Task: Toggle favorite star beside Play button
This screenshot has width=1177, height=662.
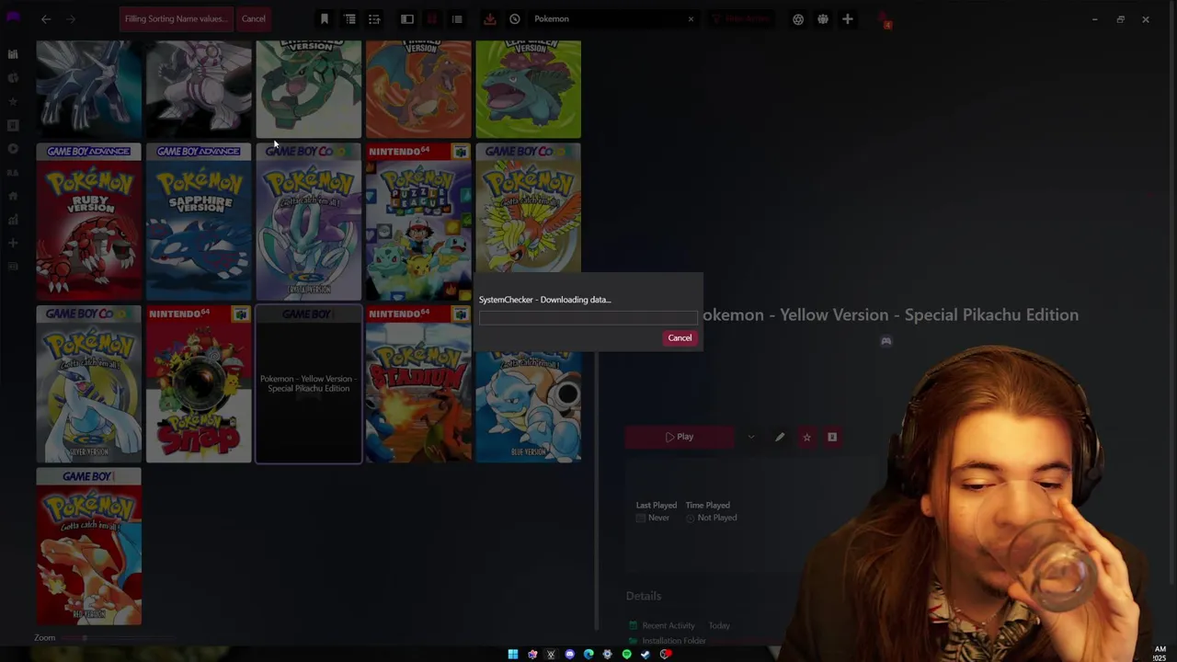Action: tap(806, 437)
